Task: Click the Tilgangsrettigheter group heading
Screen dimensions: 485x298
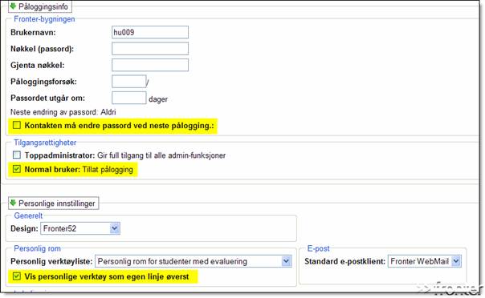Action: click(x=45, y=143)
